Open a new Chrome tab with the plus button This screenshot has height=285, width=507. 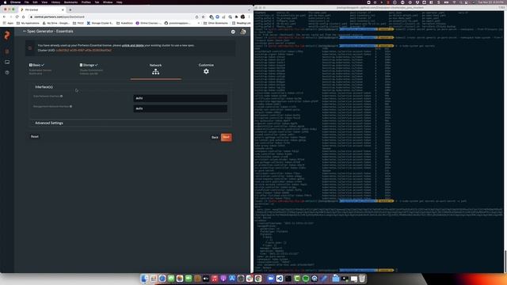click(x=71, y=9)
